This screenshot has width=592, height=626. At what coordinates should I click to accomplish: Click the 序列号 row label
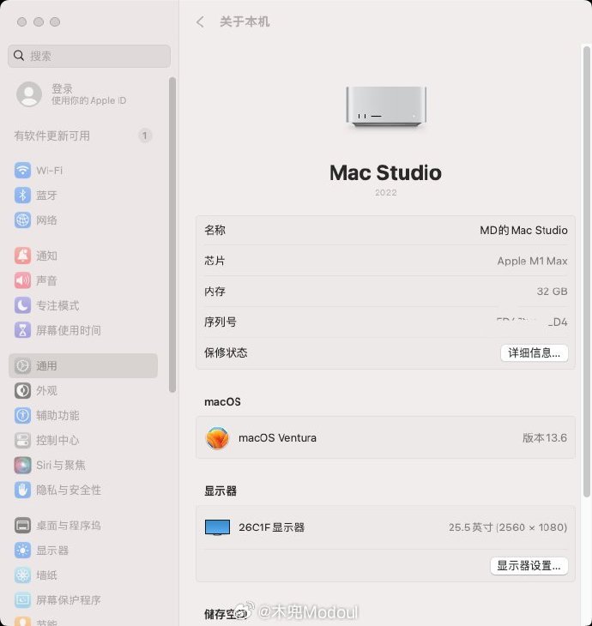[220, 322]
